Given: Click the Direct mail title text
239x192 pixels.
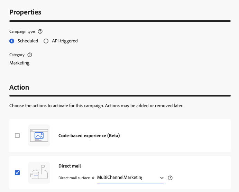Looking at the screenshot, I should pos(70,166).
